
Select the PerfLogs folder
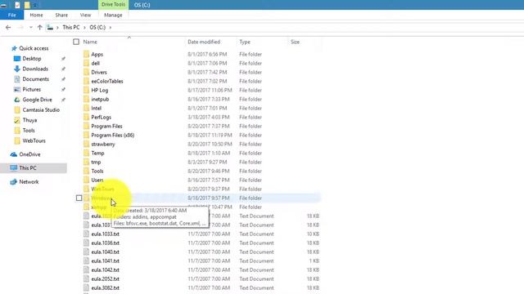tap(101, 118)
